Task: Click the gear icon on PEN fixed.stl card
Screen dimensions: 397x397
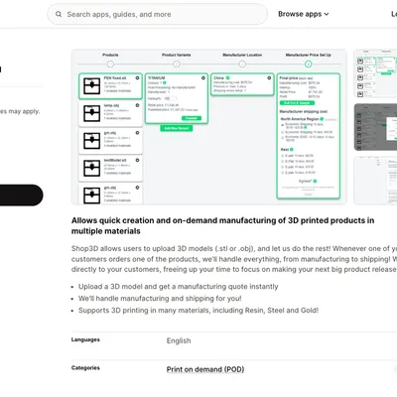Action: [137, 78]
